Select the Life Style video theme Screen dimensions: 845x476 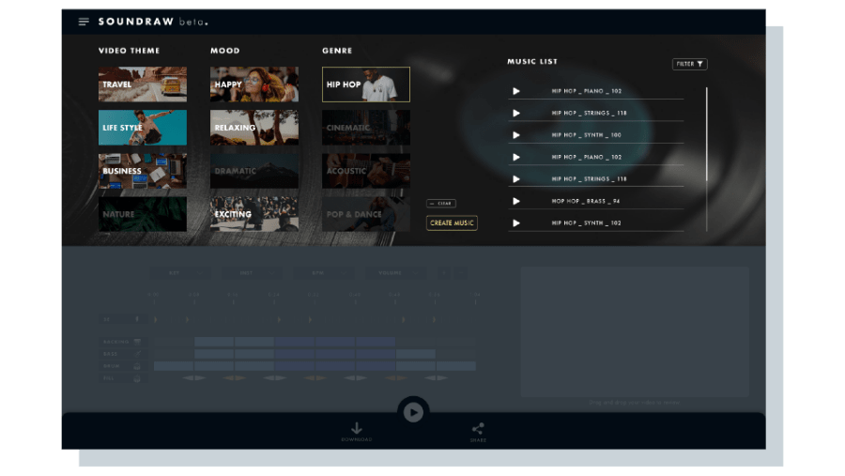[x=143, y=128]
